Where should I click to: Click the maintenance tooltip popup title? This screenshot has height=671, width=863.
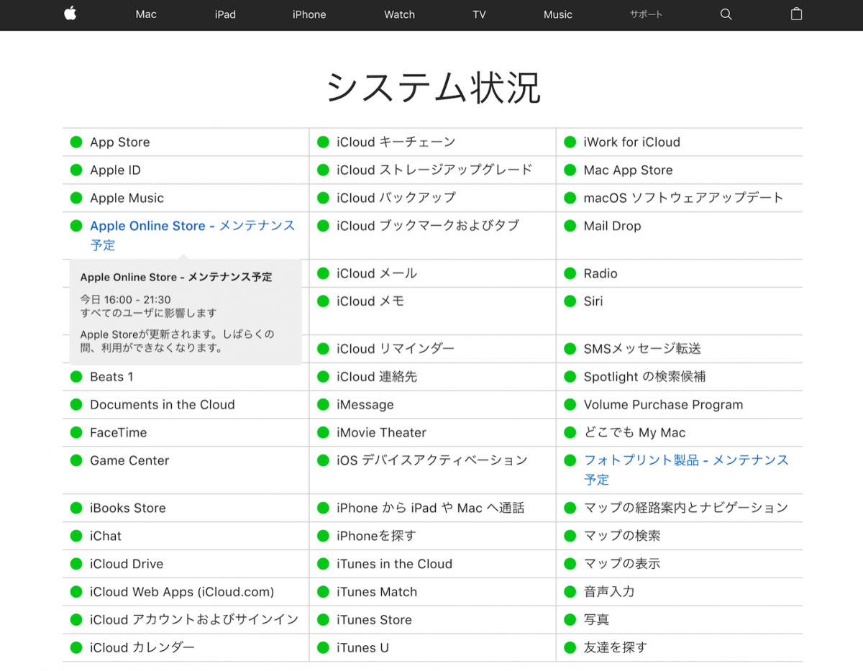pyautogui.click(x=176, y=277)
